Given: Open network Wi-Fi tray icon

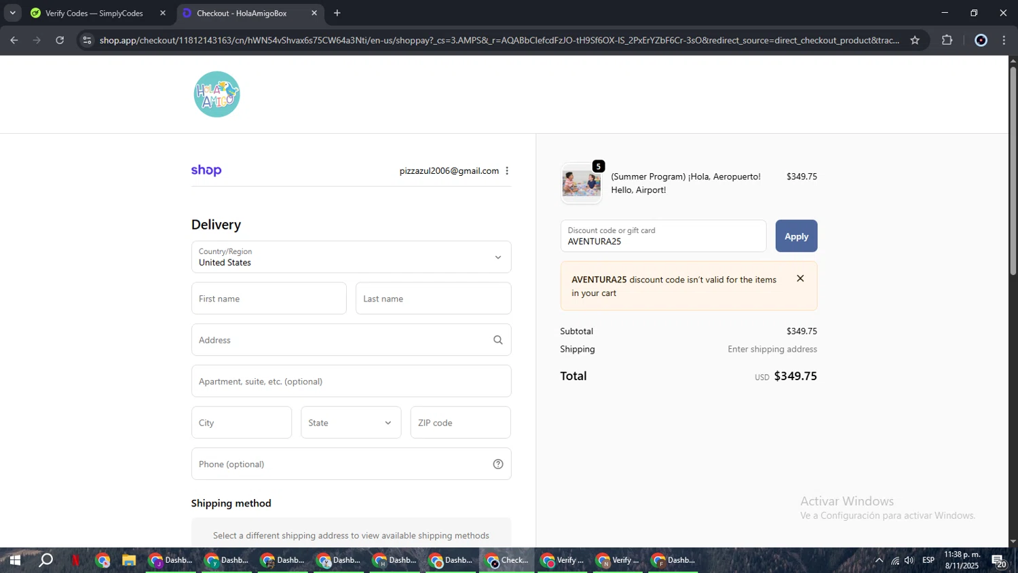Looking at the screenshot, I should pos(895,560).
